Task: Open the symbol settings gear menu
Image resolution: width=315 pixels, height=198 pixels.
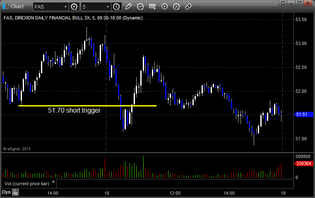Action: [x=74, y=7]
